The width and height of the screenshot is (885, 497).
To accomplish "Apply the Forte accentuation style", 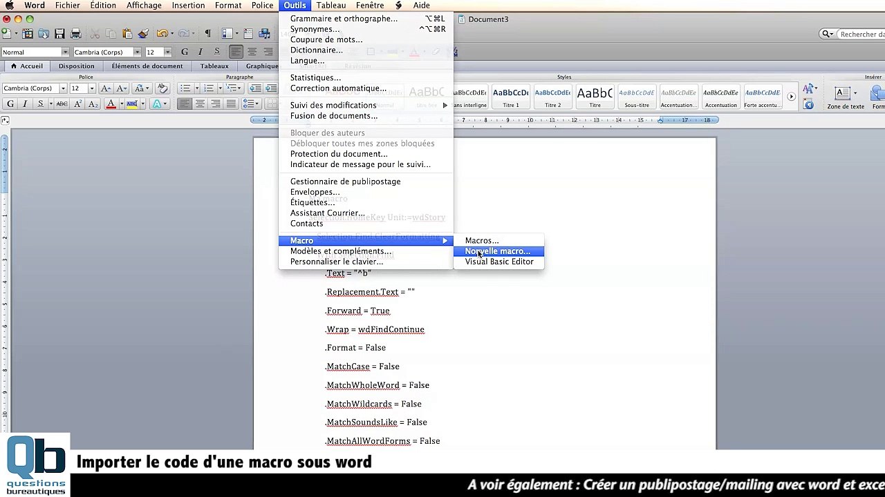I will pyautogui.click(x=763, y=97).
